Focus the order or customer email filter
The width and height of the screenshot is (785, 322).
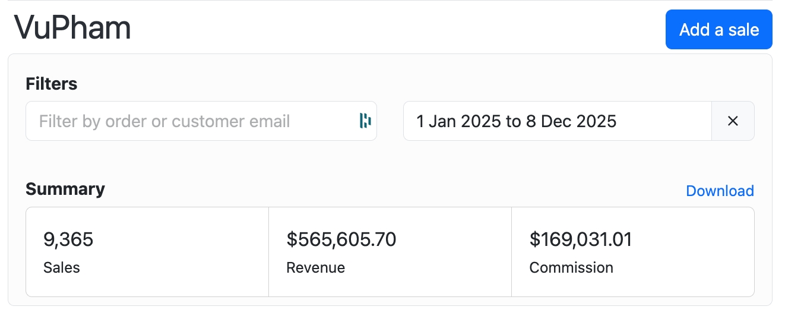201,121
